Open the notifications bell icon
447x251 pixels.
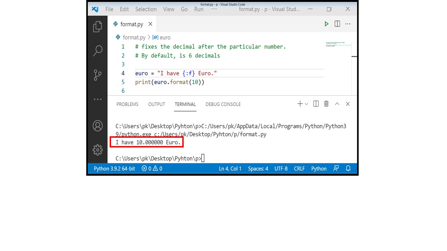pos(348,168)
